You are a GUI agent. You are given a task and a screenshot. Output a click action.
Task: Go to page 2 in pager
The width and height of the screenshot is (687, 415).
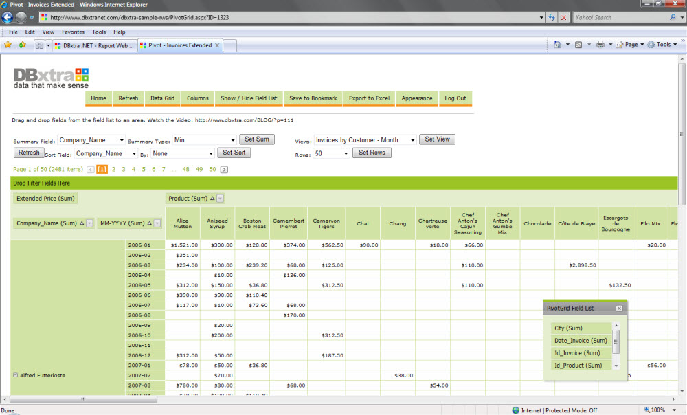click(x=113, y=170)
